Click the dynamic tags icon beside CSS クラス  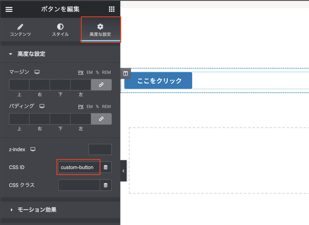pos(106,185)
